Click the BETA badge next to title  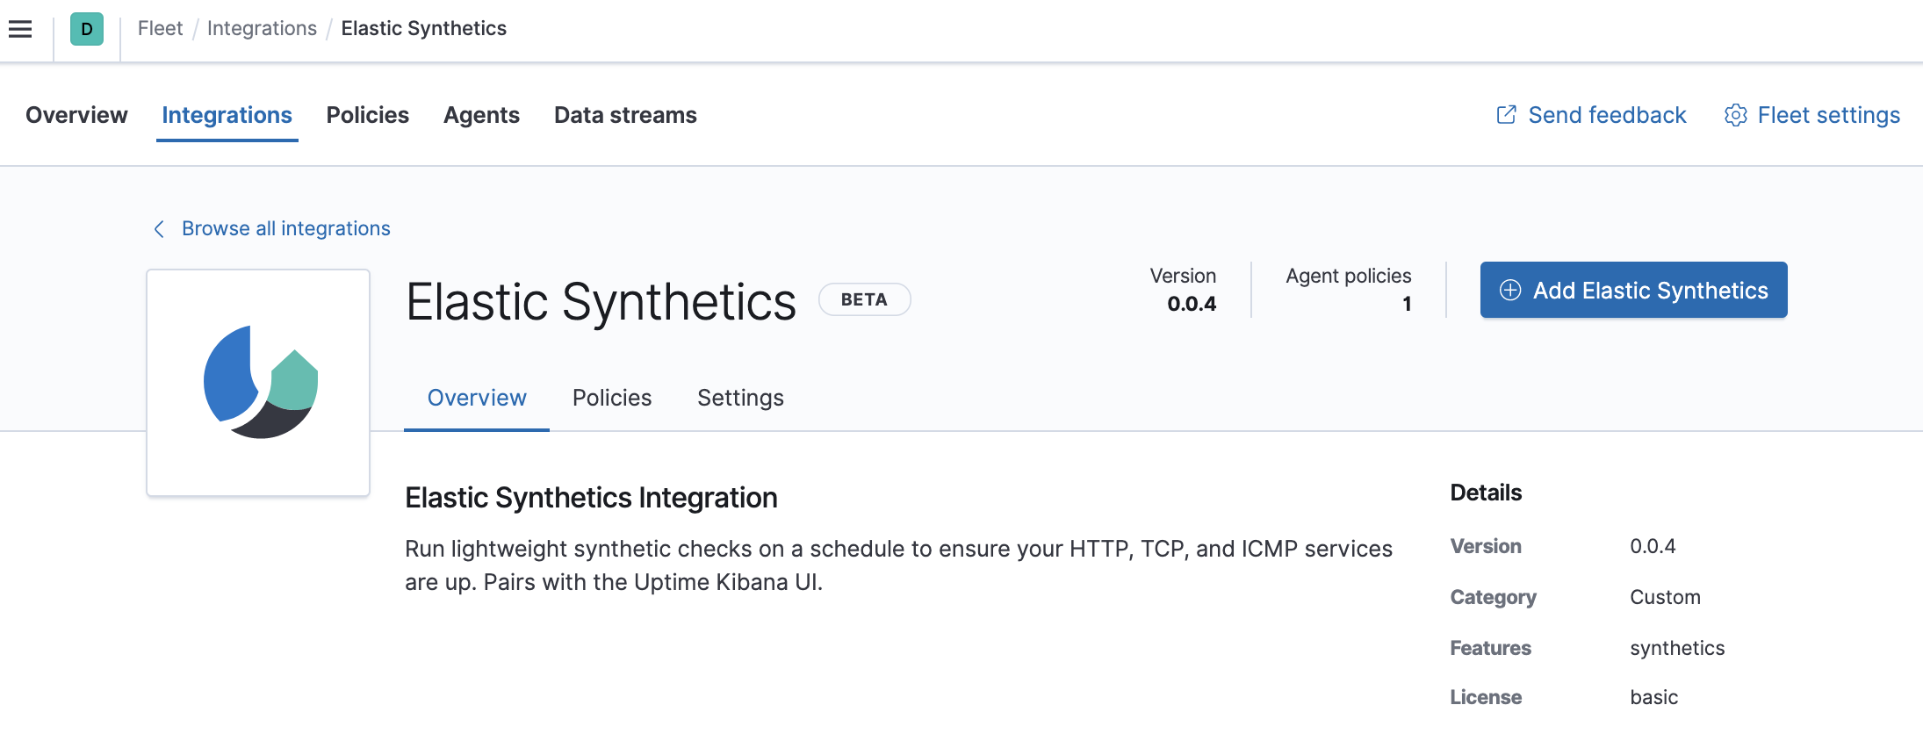(x=864, y=299)
